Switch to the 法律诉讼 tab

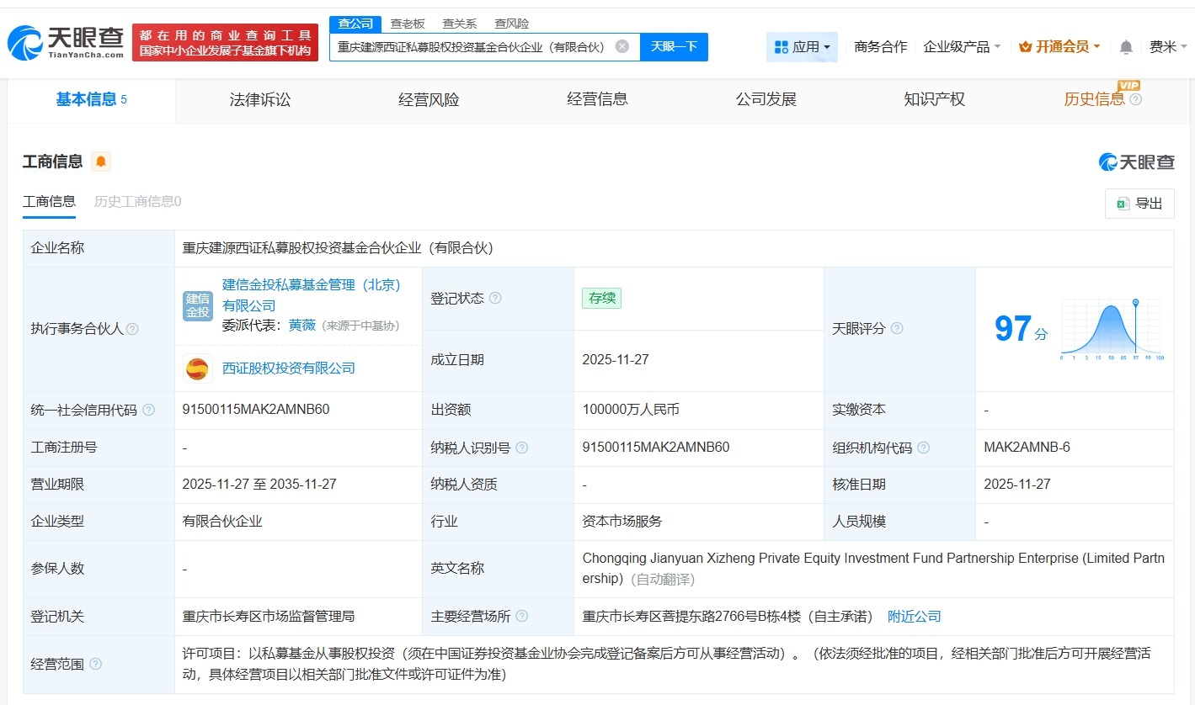click(259, 99)
